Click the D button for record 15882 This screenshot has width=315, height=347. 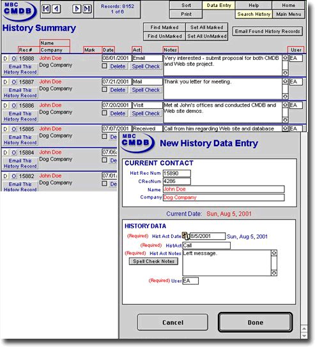tap(5, 176)
